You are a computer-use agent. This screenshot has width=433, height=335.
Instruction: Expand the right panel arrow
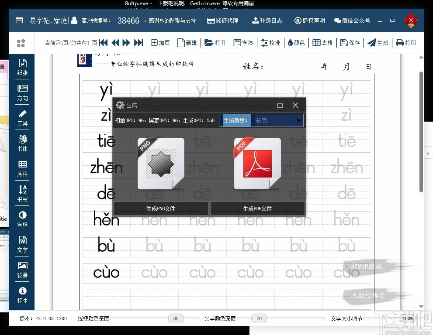429,154
